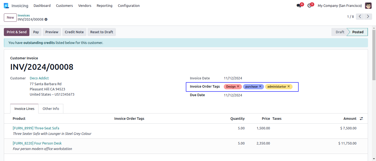Switch to the Other Info tab
The image size is (376, 161).
[x=51, y=109]
